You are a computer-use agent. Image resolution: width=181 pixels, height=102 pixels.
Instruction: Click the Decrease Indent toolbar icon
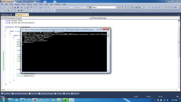coord(19,11)
